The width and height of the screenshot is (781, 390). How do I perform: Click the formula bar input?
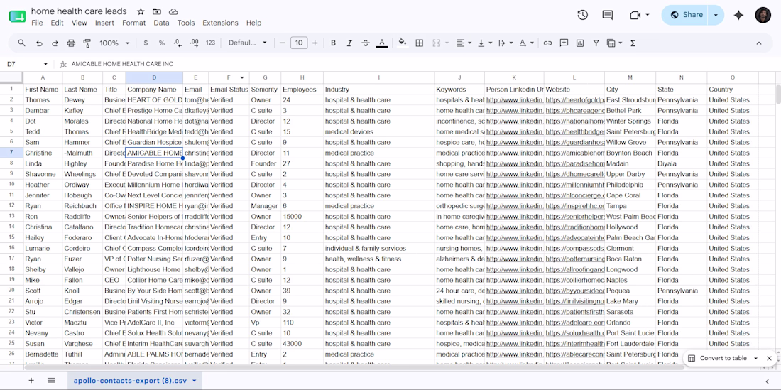(x=423, y=64)
